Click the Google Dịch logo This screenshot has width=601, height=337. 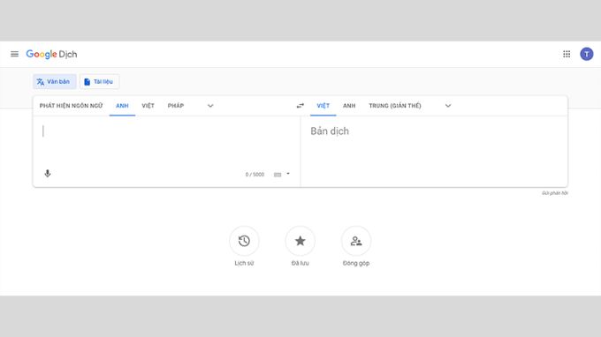pos(51,55)
